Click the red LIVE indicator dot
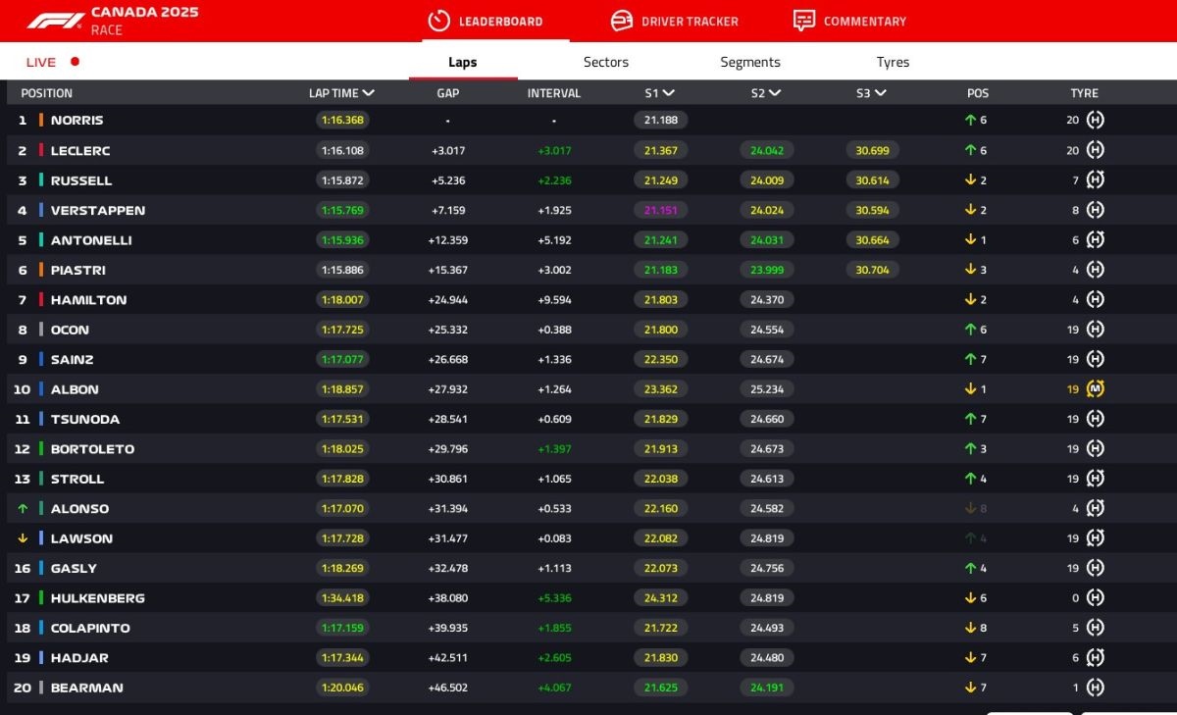The width and height of the screenshot is (1177, 715). pos(75,62)
